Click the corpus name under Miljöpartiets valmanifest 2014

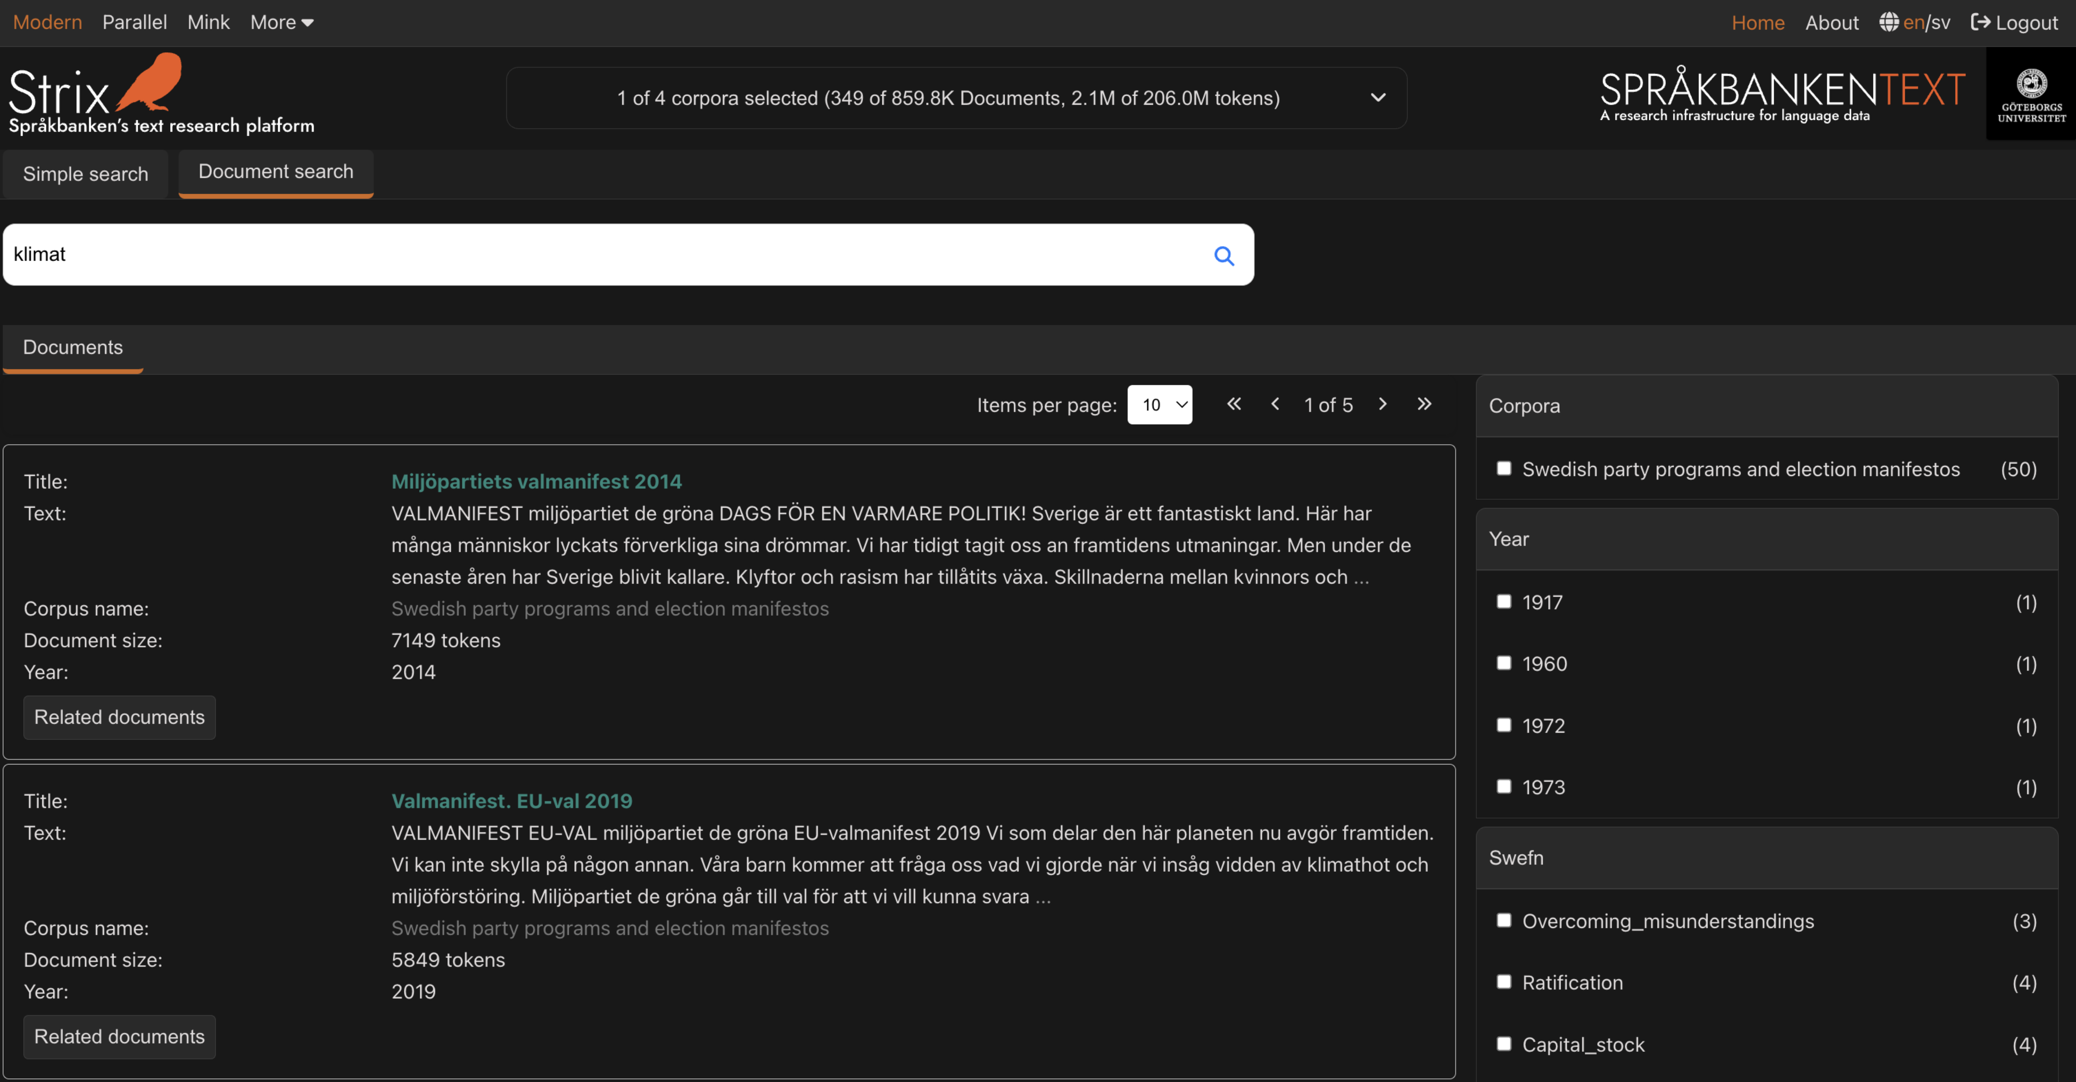click(x=610, y=609)
